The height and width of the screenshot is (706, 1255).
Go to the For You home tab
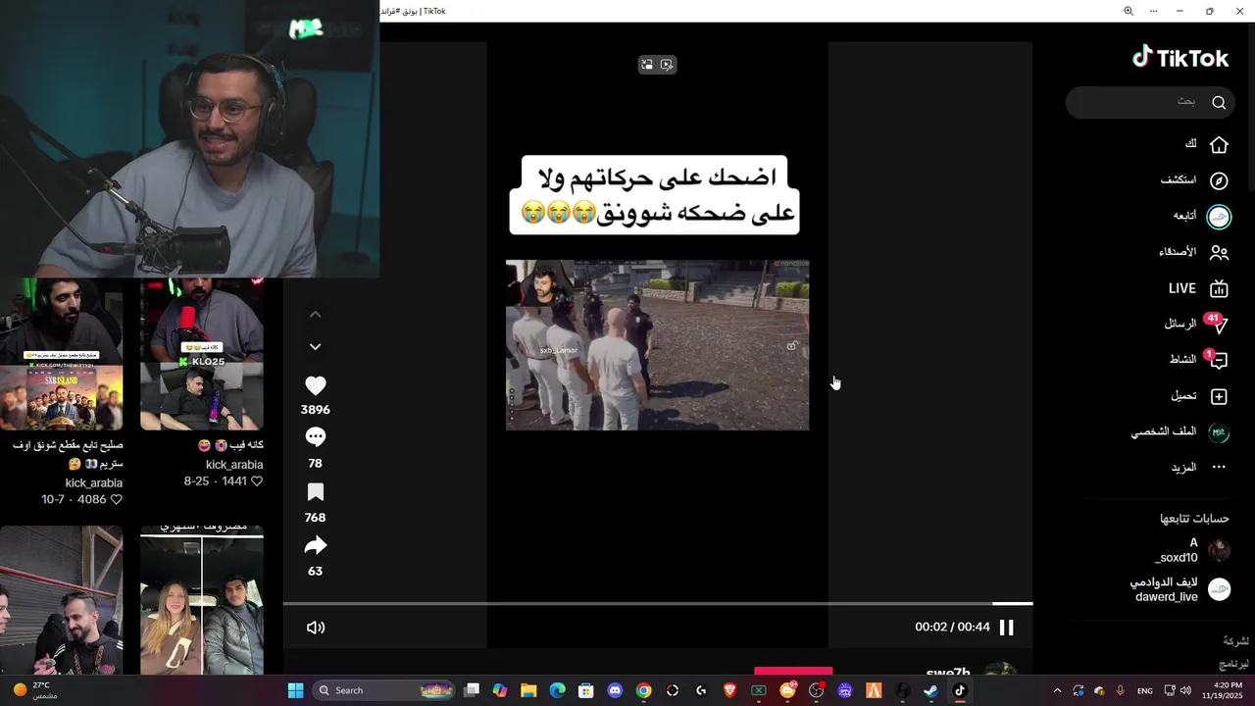(x=1205, y=144)
